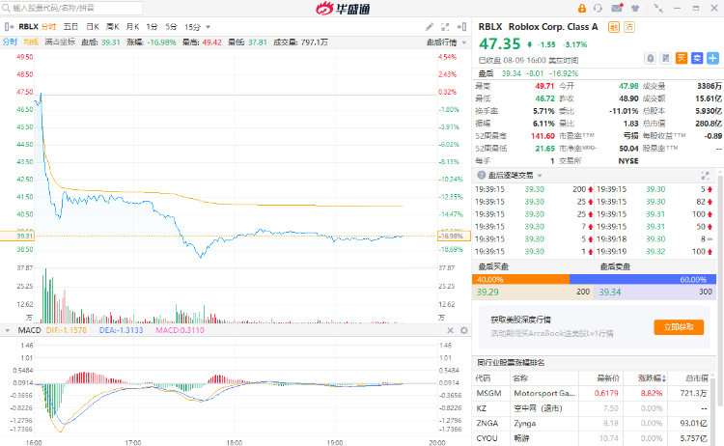Image resolution: width=724 pixels, height=446 pixels.
Task: Open MACD indicator settings gear
Action: point(464,330)
